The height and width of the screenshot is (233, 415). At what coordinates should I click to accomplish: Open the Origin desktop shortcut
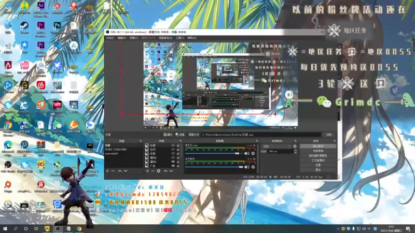click(x=8, y=186)
